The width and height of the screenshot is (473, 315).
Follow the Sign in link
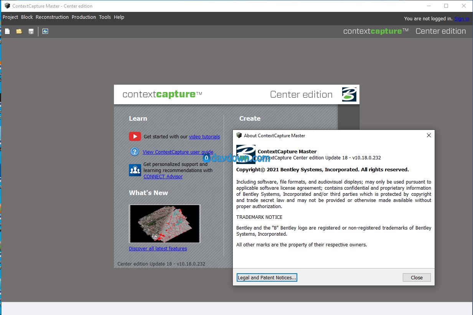(461, 19)
